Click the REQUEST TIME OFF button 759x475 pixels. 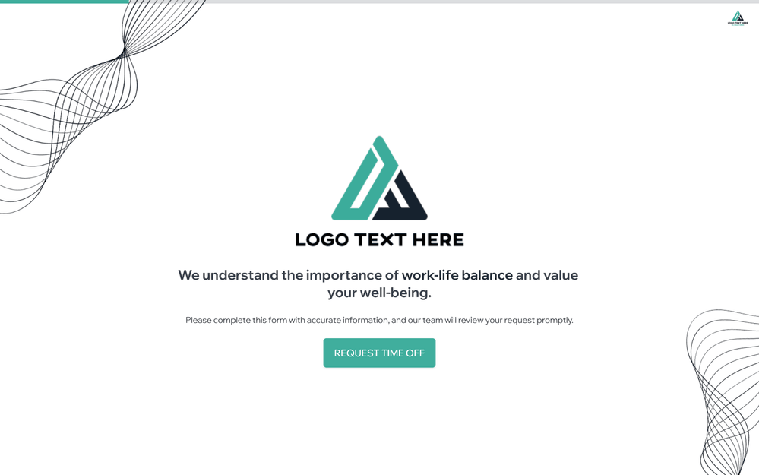tap(379, 353)
